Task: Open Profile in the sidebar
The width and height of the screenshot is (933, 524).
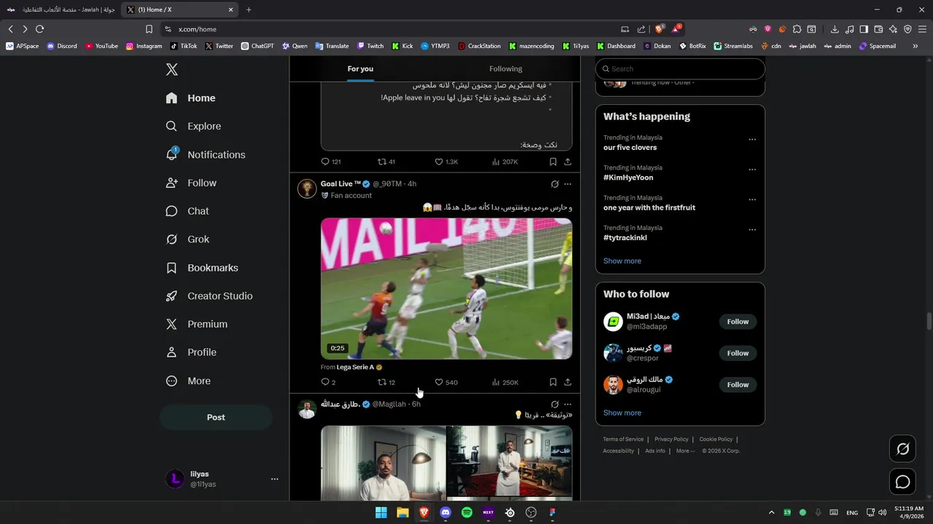Action: coord(191,352)
